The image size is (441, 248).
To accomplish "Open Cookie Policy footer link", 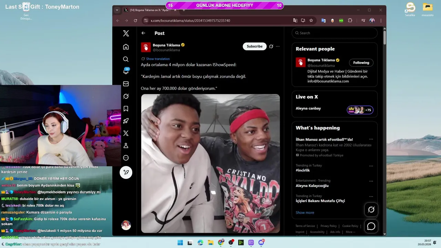I will click(350, 226).
